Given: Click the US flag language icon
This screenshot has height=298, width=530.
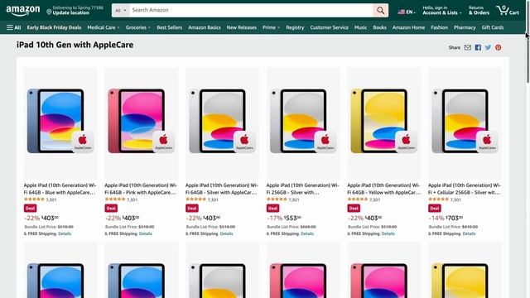Looking at the screenshot, I should [401, 12].
